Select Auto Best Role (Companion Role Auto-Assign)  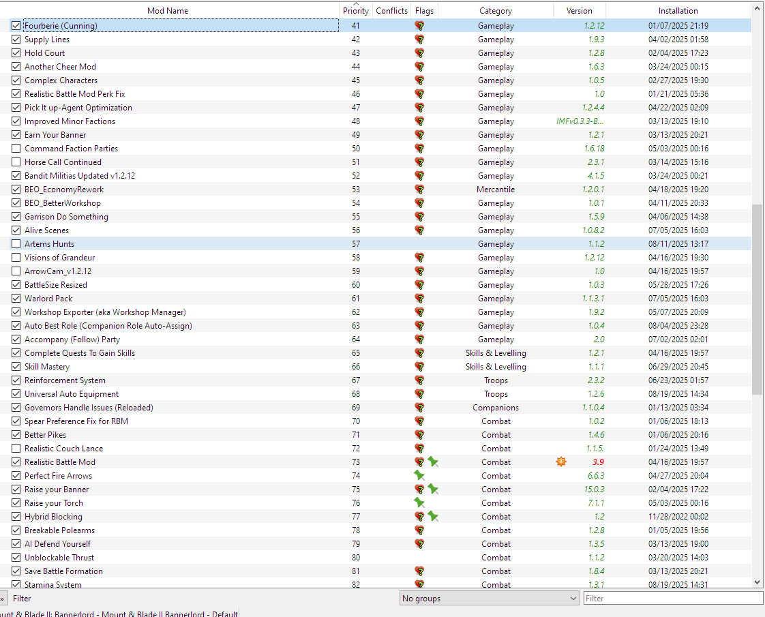point(108,326)
